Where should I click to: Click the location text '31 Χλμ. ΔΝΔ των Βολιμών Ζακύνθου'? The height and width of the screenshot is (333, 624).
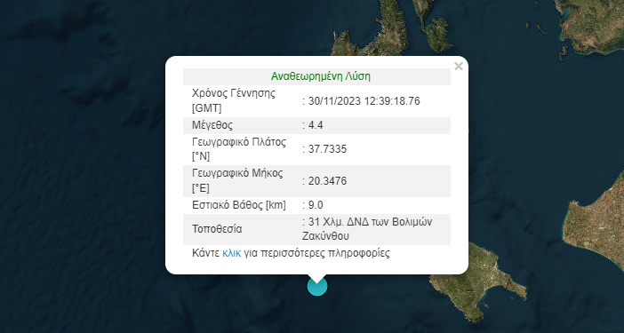point(367,229)
